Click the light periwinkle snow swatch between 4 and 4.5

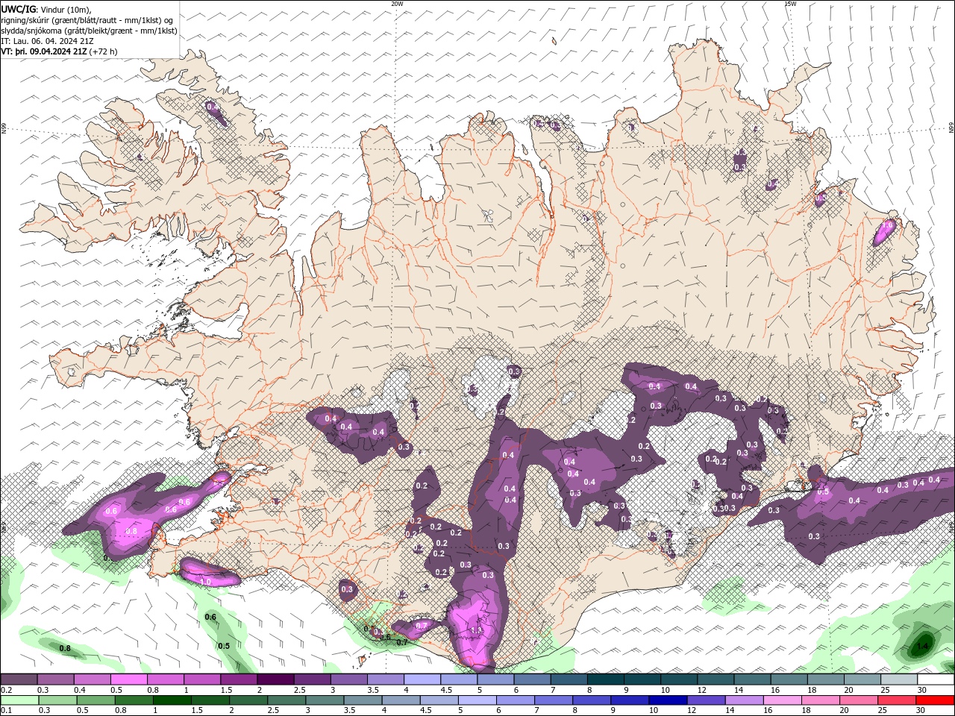point(422,679)
